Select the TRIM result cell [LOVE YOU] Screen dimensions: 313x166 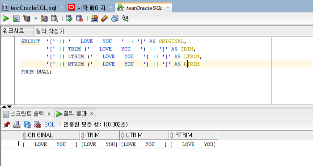point(100,144)
